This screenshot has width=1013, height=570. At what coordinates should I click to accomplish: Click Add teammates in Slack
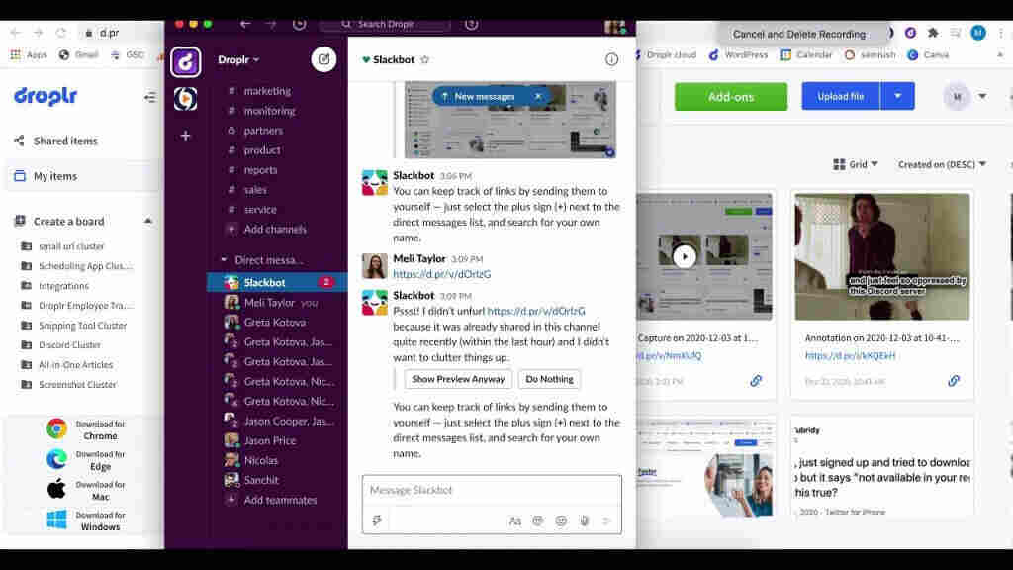[280, 500]
